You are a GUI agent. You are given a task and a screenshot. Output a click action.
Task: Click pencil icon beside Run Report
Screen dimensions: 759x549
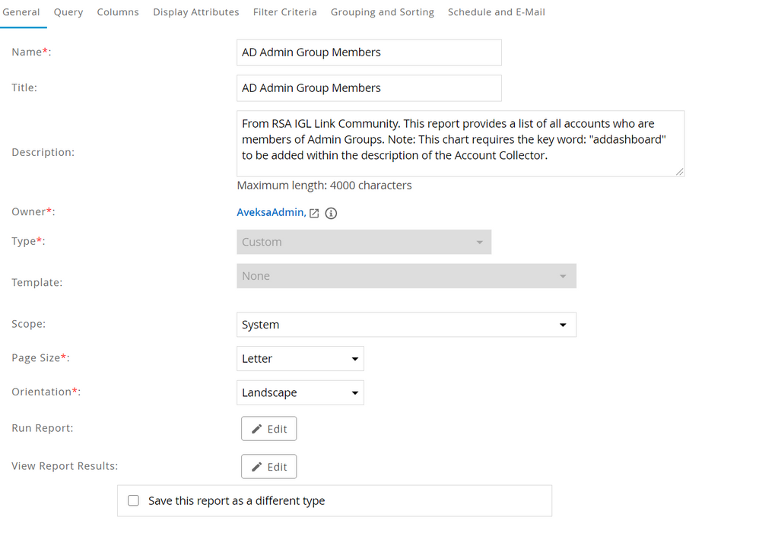pos(257,429)
